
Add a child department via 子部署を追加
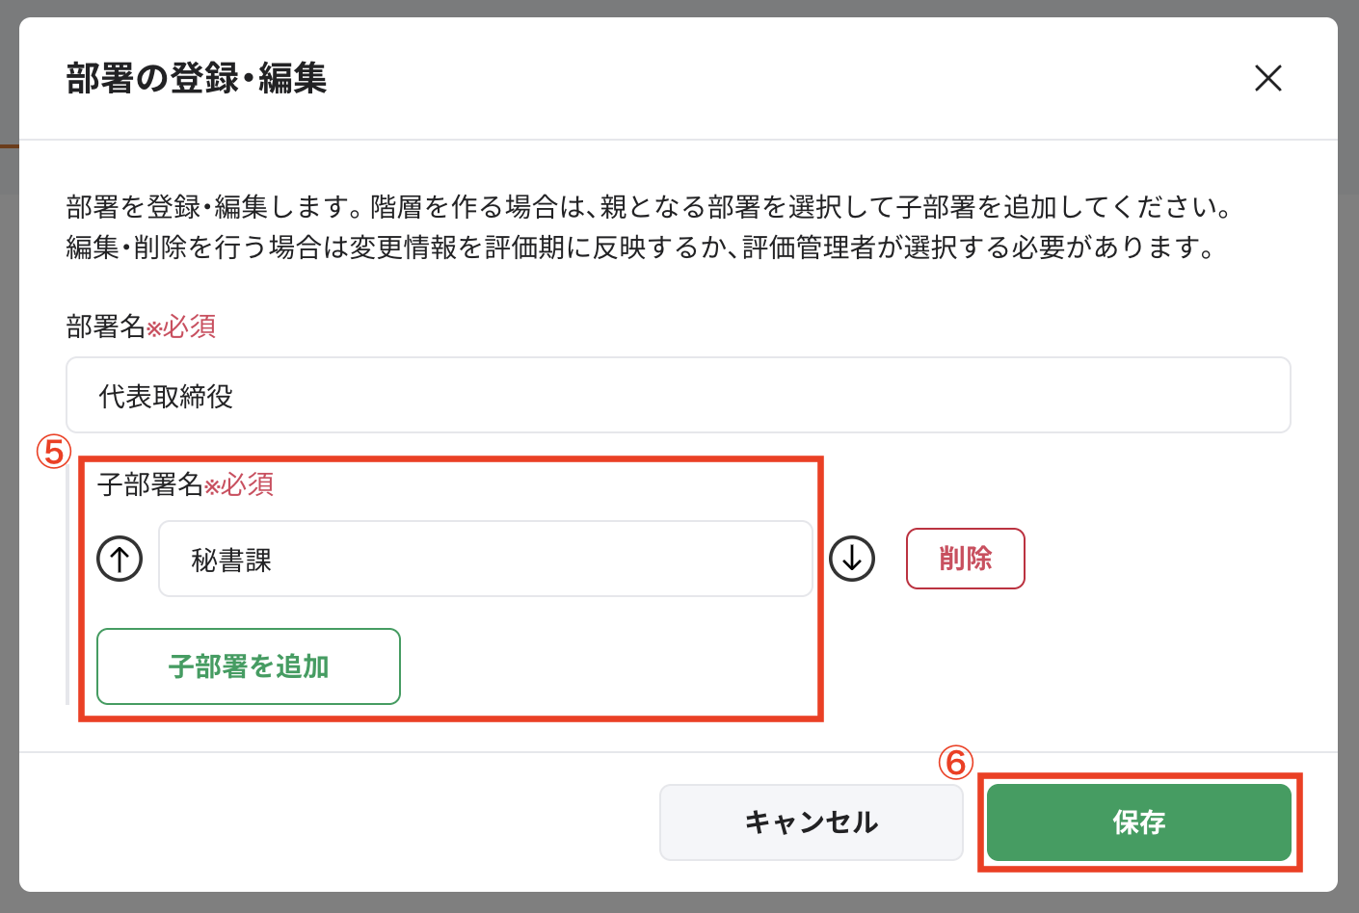click(249, 666)
